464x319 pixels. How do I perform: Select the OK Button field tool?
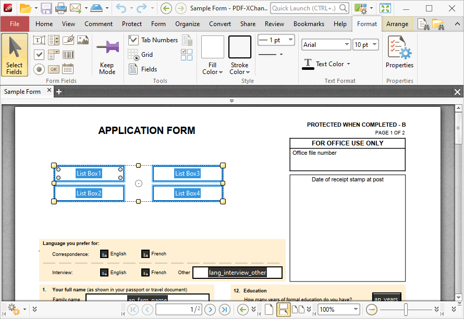(54, 69)
